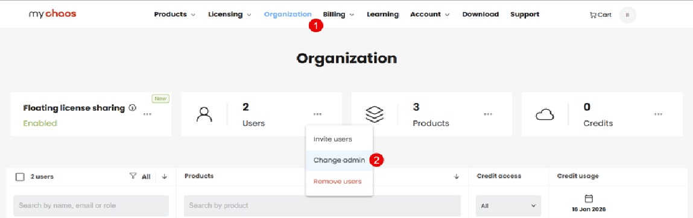Viewport: 693px width, 218px height.
Task: Tick the select-all checkbox beside 2 users
Action: coord(20,176)
